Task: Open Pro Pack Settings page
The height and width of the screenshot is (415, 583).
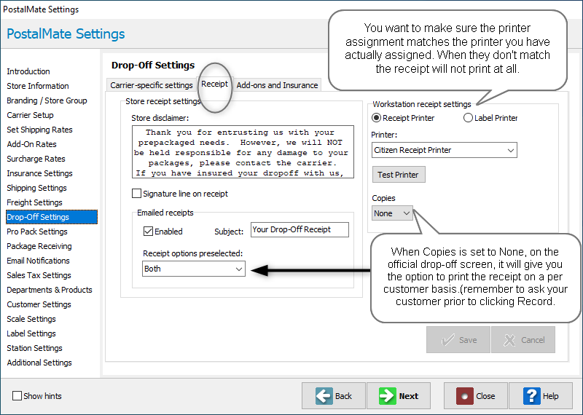Action: click(37, 232)
